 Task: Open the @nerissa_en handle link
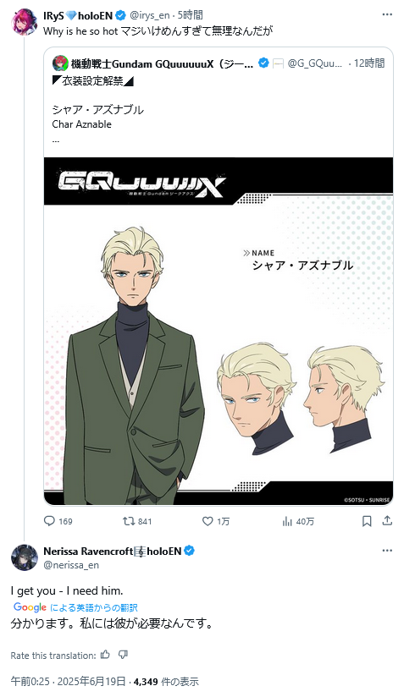71,565
